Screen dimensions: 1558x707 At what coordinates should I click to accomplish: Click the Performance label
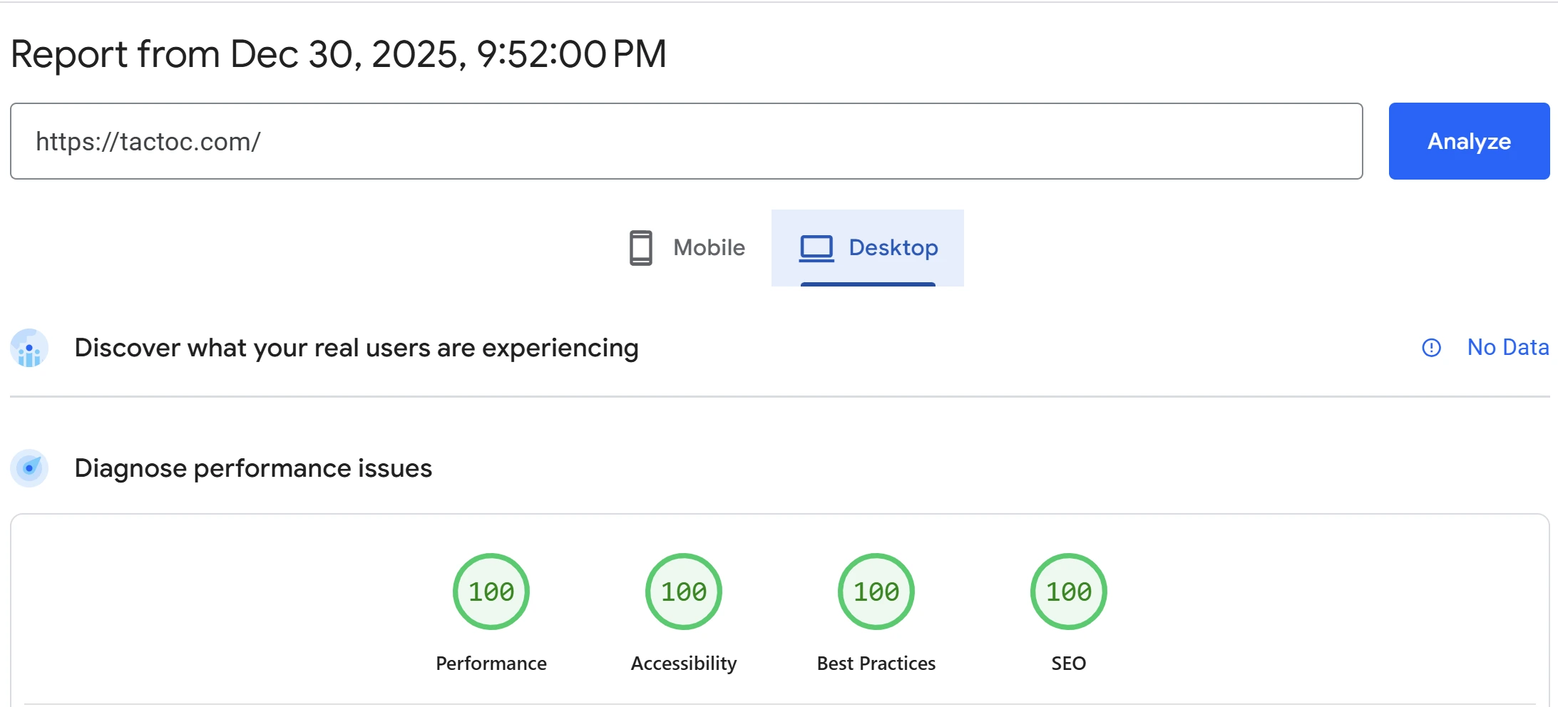[491, 664]
